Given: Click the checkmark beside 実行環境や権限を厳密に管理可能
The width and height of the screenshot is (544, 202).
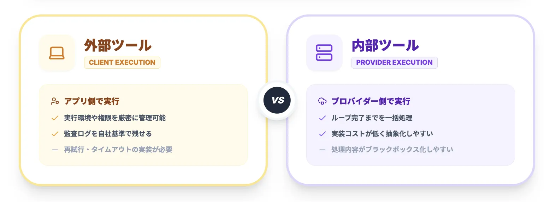Looking at the screenshot, I should click(x=55, y=118).
